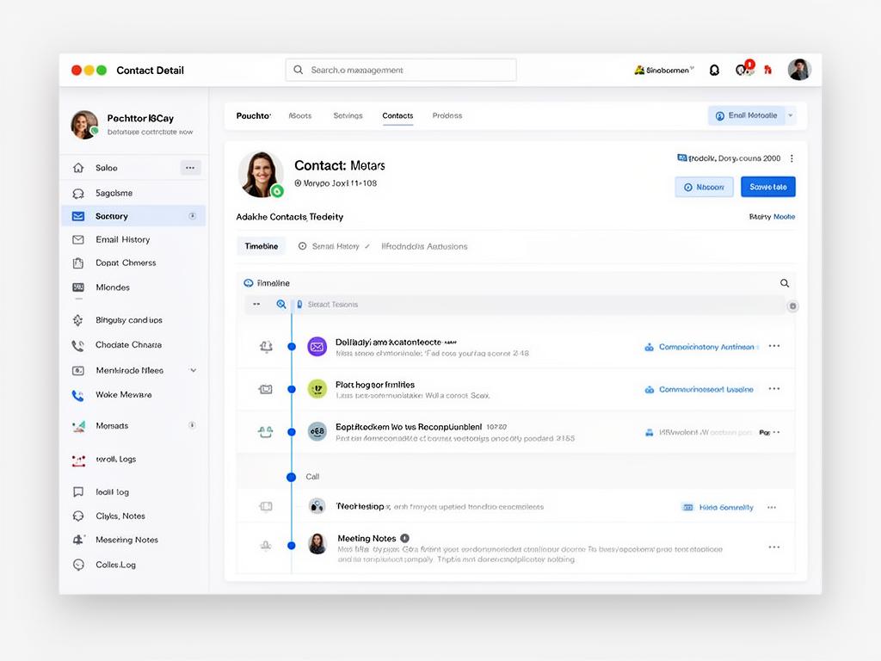
Task: Click the blue Sawe tale button
Action: [x=767, y=187]
